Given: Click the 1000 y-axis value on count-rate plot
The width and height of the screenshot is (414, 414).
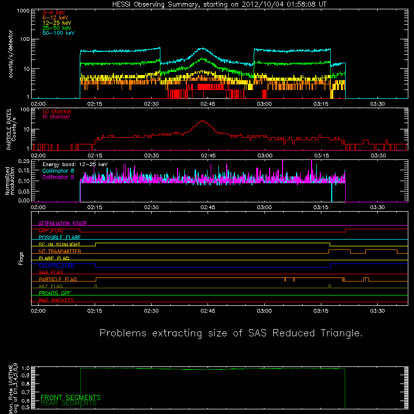Looking at the screenshot, I should tap(23, 11).
